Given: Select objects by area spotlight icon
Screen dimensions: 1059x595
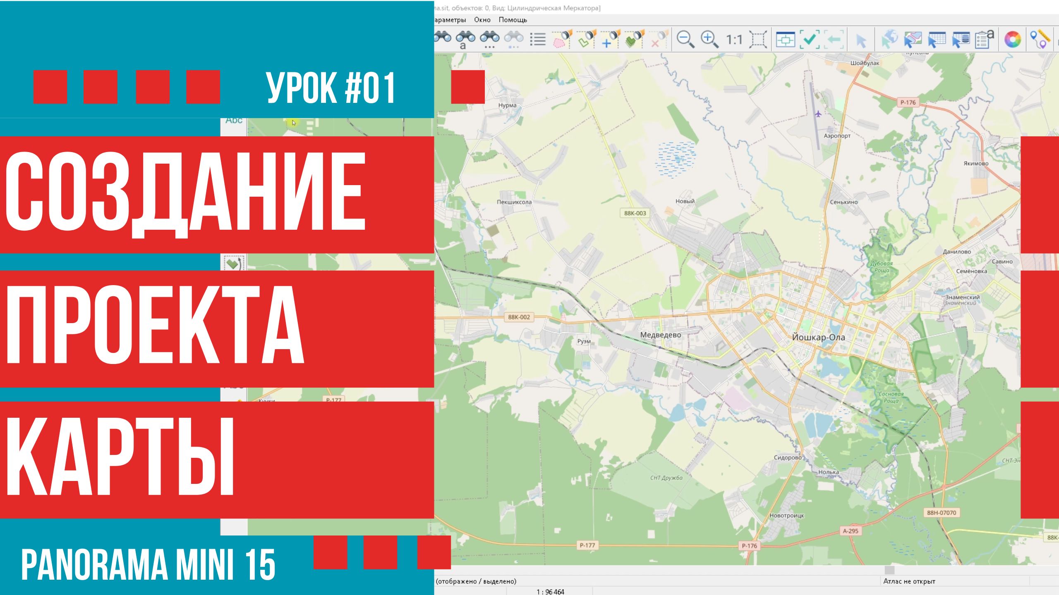Looking at the screenshot, I should 563,39.
